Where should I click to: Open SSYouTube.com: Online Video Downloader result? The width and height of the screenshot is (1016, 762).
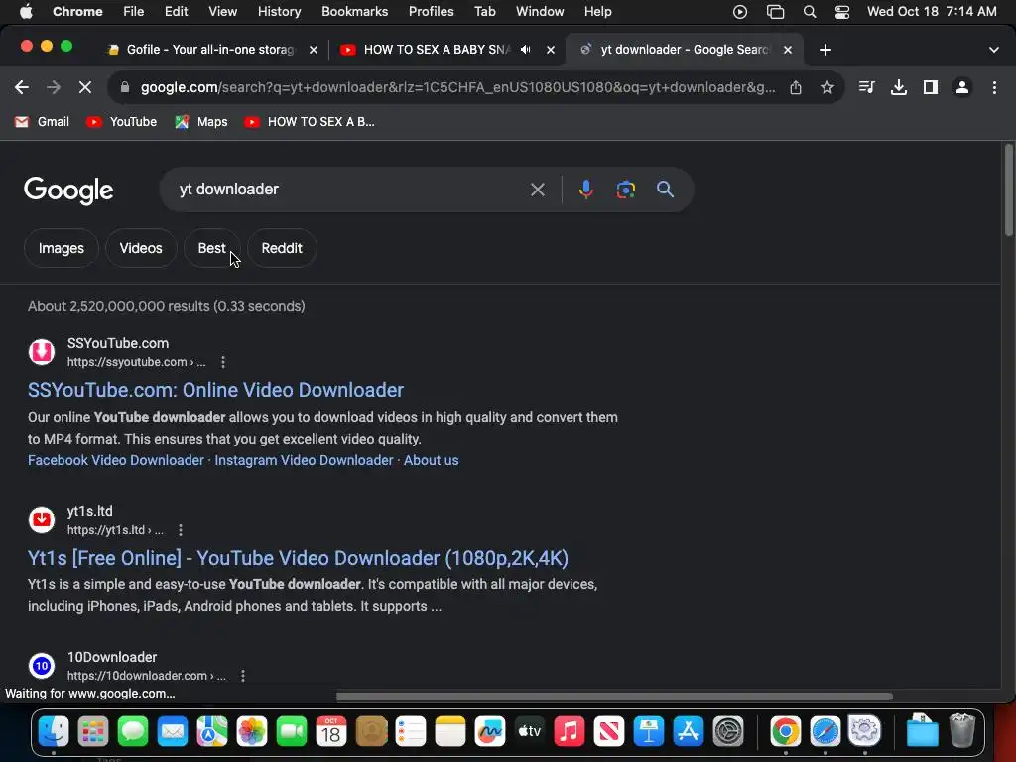point(215,390)
